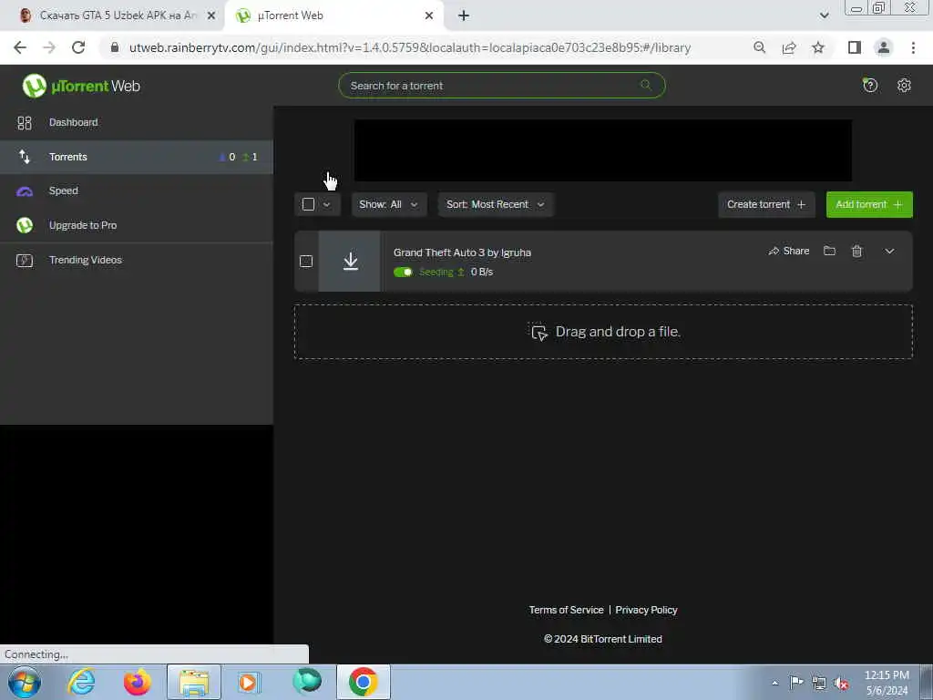Click the search magnifier icon in the torrent search box
933x700 pixels.
(646, 85)
